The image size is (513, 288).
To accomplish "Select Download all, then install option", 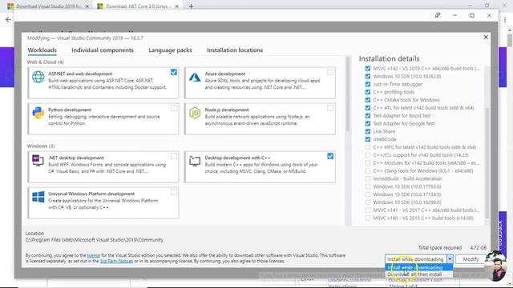I will pyautogui.click(x=419, y=274).
